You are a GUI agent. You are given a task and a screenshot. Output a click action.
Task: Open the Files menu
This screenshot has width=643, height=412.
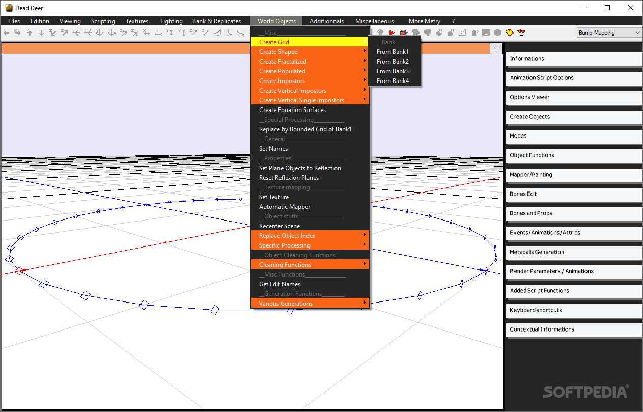click(x=14, y=21)
